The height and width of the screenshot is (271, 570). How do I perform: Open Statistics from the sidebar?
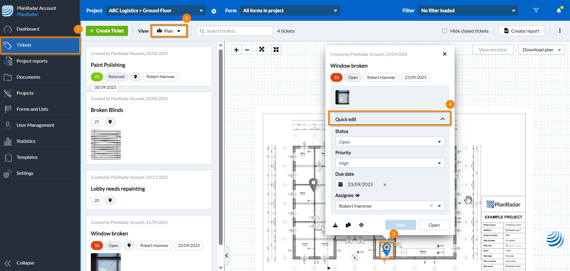tap(26, 141)
